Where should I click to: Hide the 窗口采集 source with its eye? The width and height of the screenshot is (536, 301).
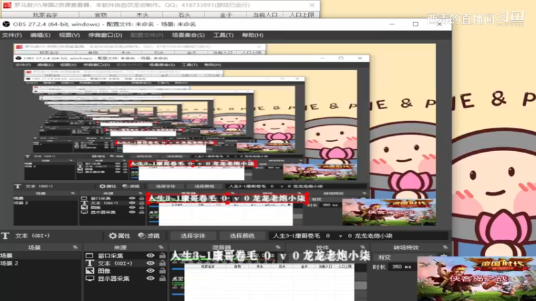[150, 256]
